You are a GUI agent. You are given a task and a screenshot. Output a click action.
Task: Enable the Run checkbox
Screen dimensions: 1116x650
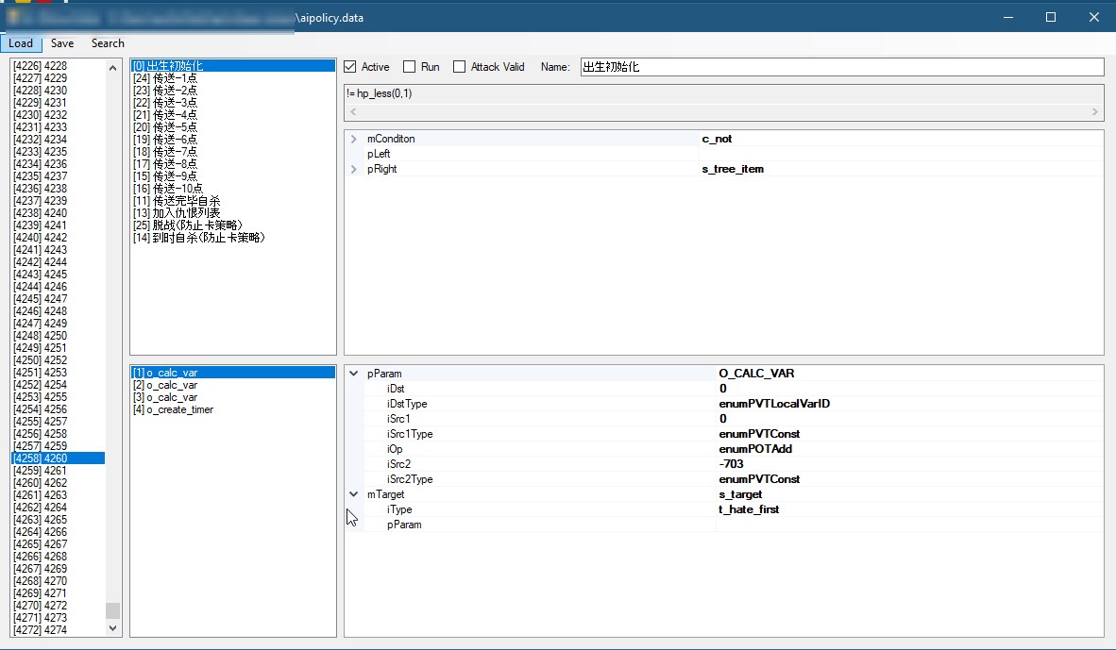409,67
